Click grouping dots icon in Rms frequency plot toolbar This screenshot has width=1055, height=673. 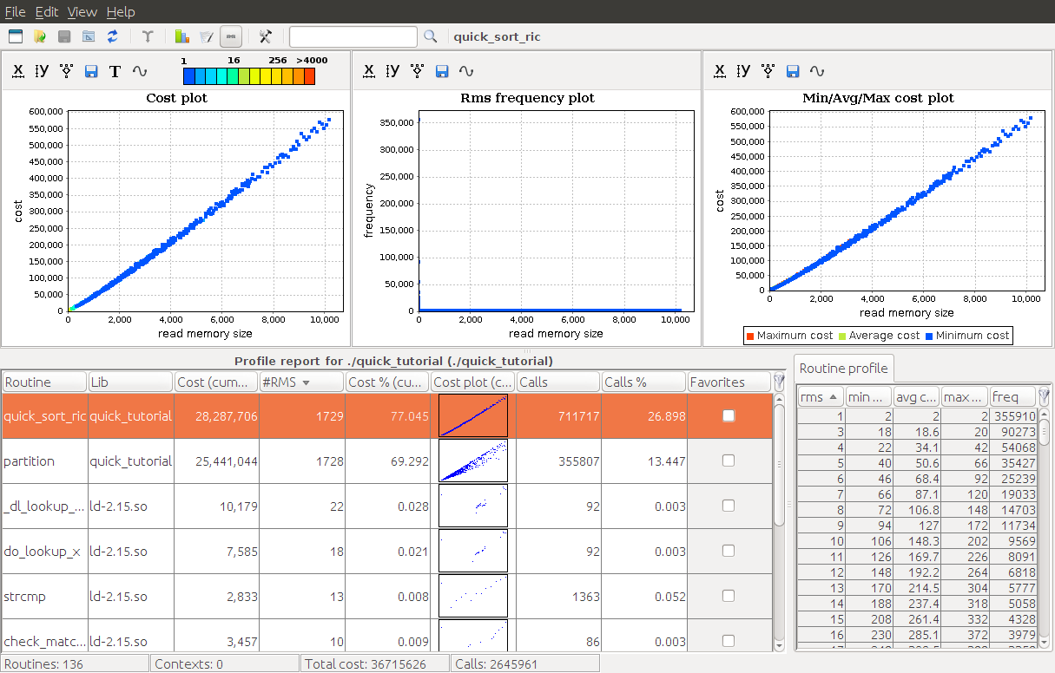(x=418, y=71)
